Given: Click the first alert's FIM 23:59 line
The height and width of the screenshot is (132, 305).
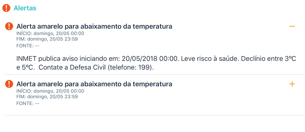Looking at the screenshot, I should click(x=47, y=39).
